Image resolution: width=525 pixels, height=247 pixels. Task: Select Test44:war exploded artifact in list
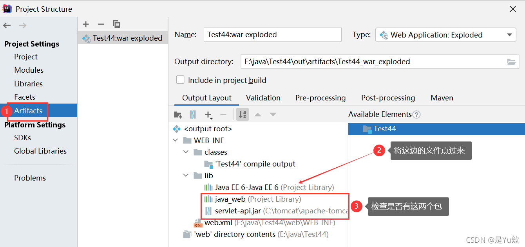click(123, 38)
